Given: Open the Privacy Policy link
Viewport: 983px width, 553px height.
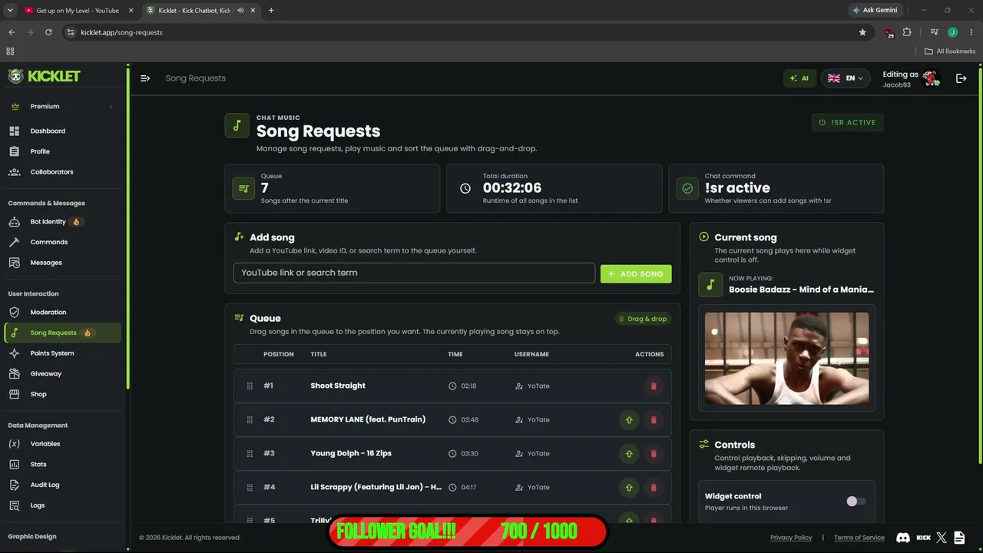Looking at the screenshot, I should coord(791,538).
